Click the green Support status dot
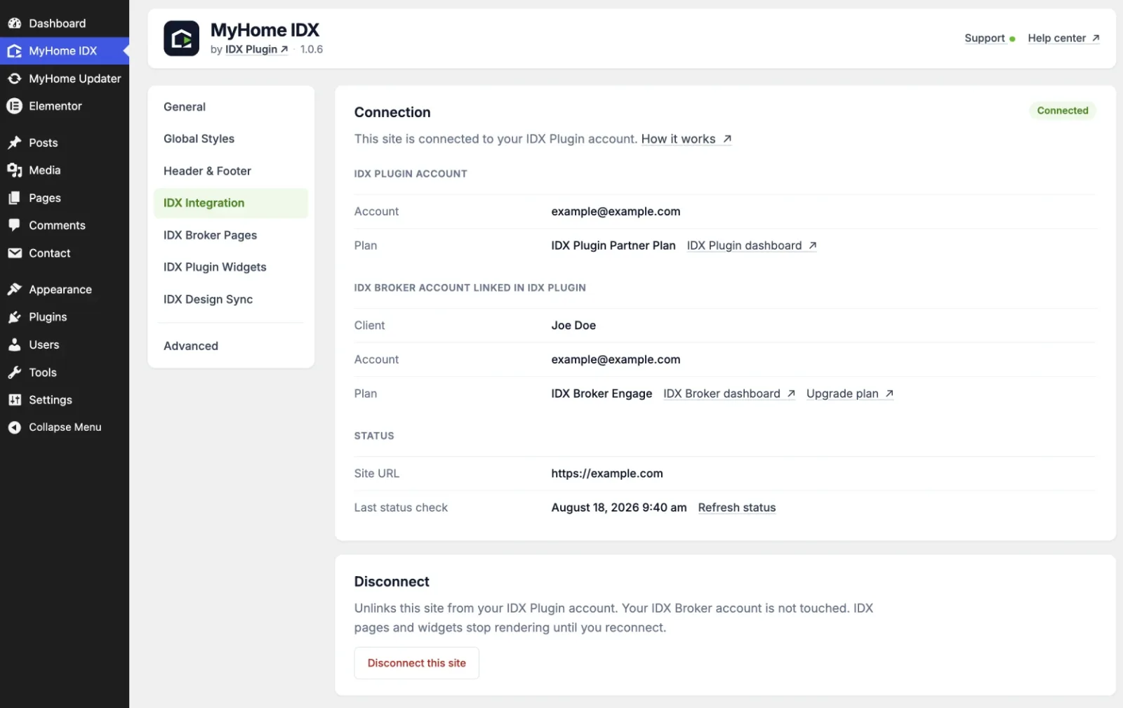This screenshot has width=1123, height=708. pos(1012,39)
